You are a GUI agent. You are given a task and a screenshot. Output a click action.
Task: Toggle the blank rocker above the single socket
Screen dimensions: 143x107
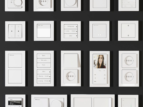71,61
